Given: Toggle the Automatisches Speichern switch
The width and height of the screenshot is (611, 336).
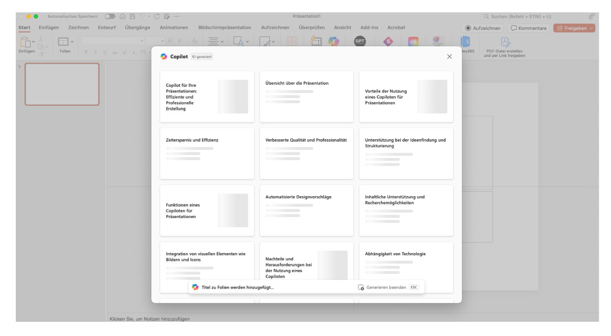Looking at the screenshot, I should point(110,16).
